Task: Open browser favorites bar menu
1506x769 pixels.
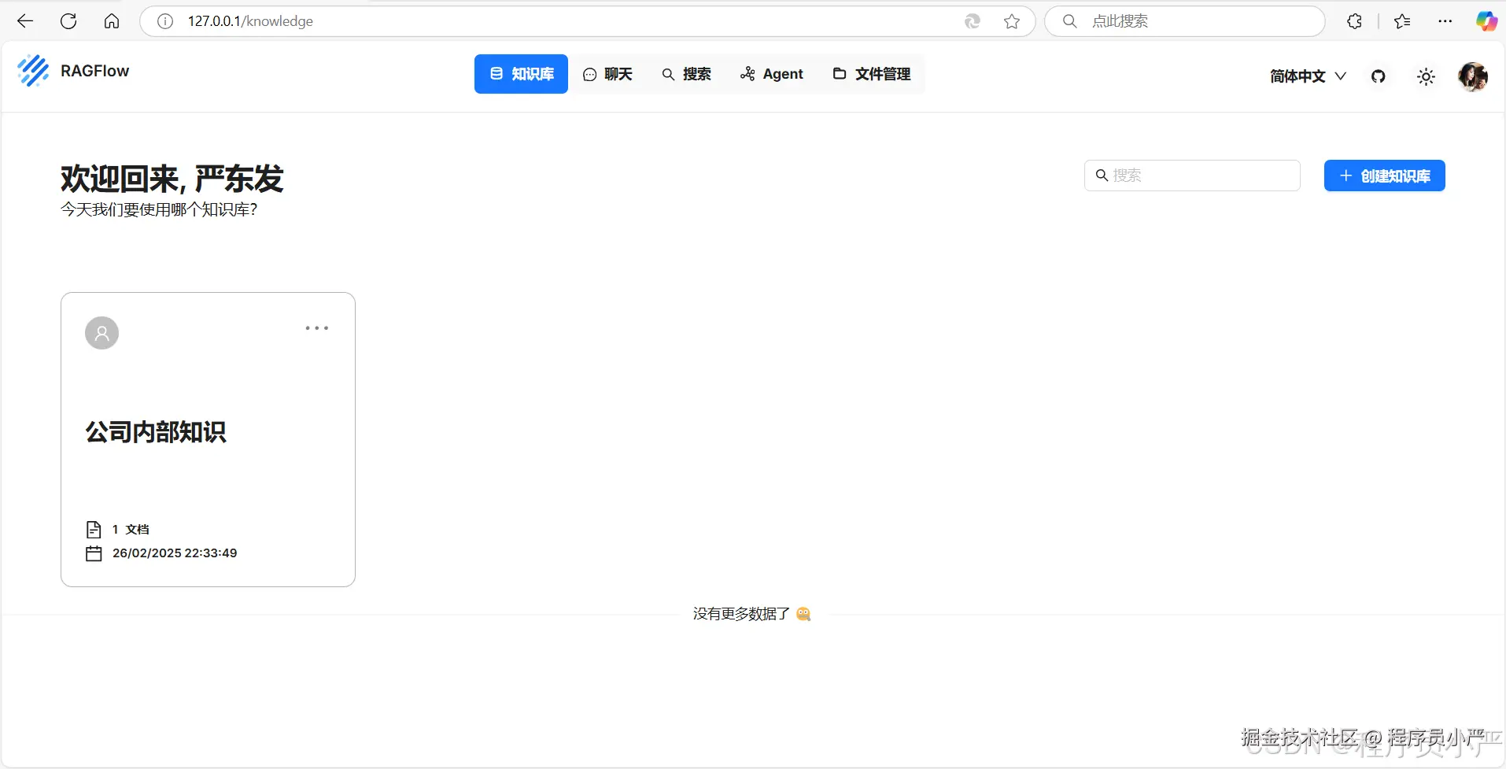Action: tap(1403, 21)
